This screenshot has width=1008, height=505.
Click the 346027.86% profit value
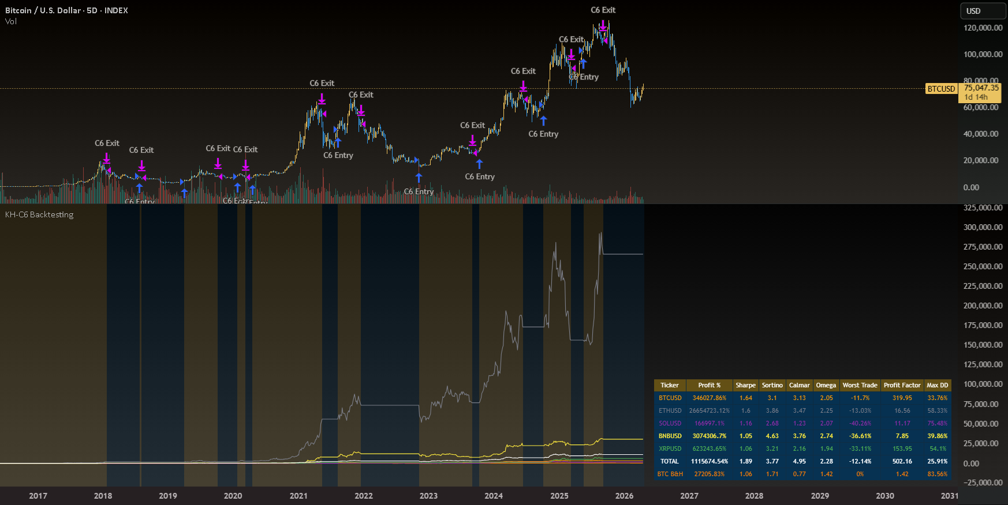tap(710, 398)
